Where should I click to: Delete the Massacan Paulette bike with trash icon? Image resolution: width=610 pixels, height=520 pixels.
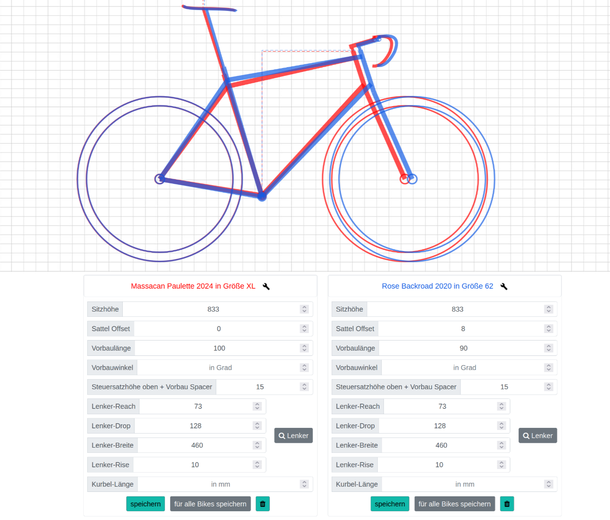click(262, 504)
